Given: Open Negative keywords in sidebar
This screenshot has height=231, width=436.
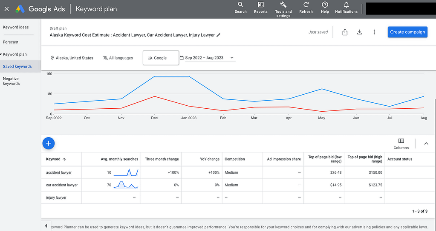Looking at the screenshot, I should 11,81.
